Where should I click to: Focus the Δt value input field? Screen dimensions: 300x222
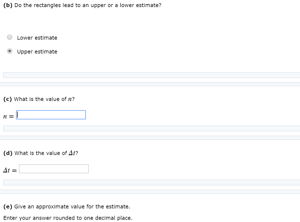point(54,169)
